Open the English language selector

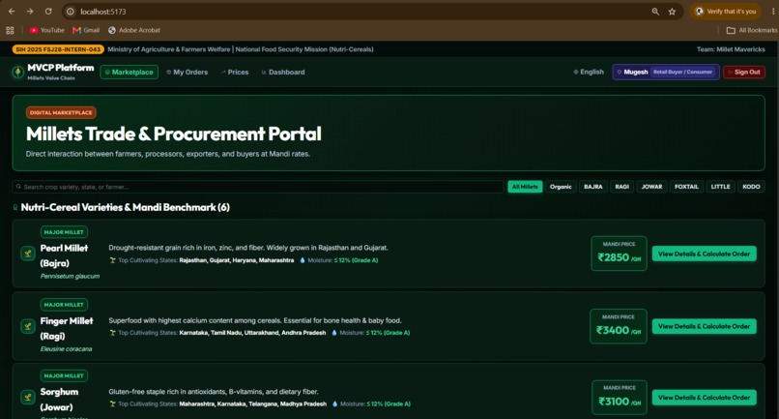click(589, 73)
